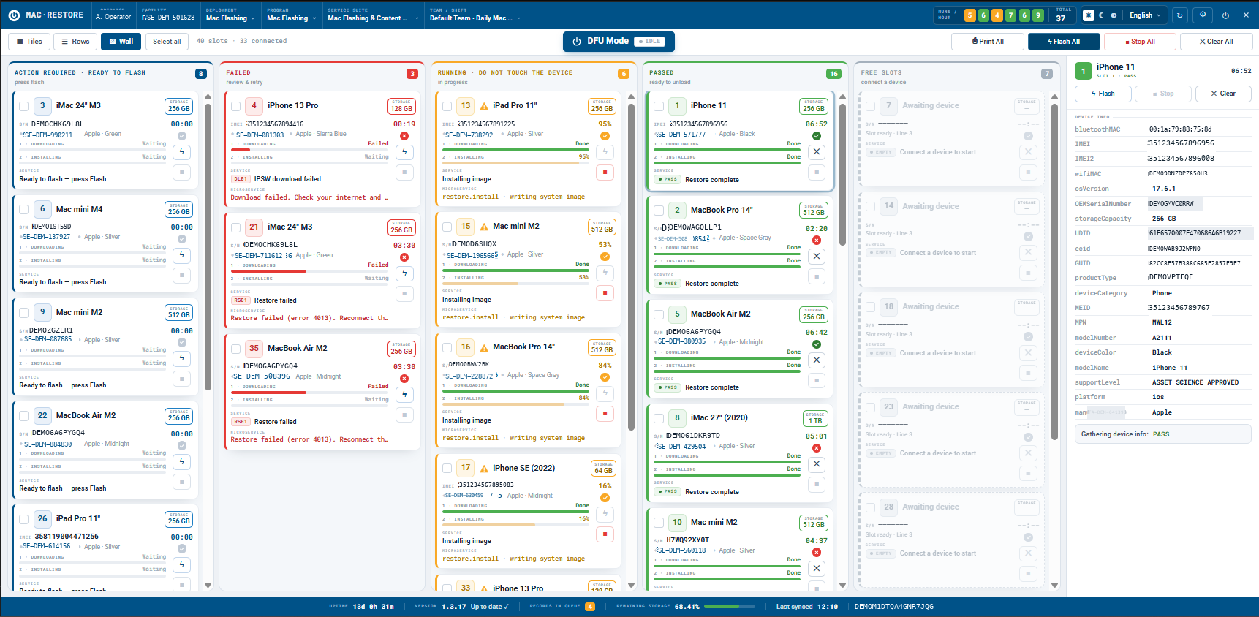
Task: Click flash icon on iMac 24" M3 slot 3
Action: pos(182,152)
